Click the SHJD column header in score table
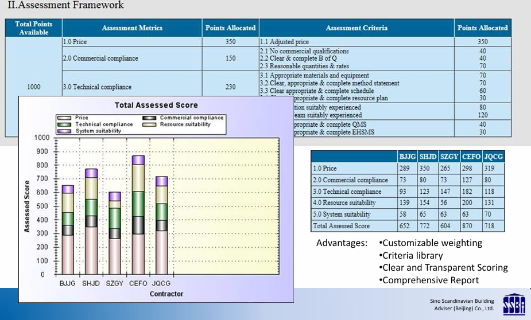 click(x=428, y=157)
